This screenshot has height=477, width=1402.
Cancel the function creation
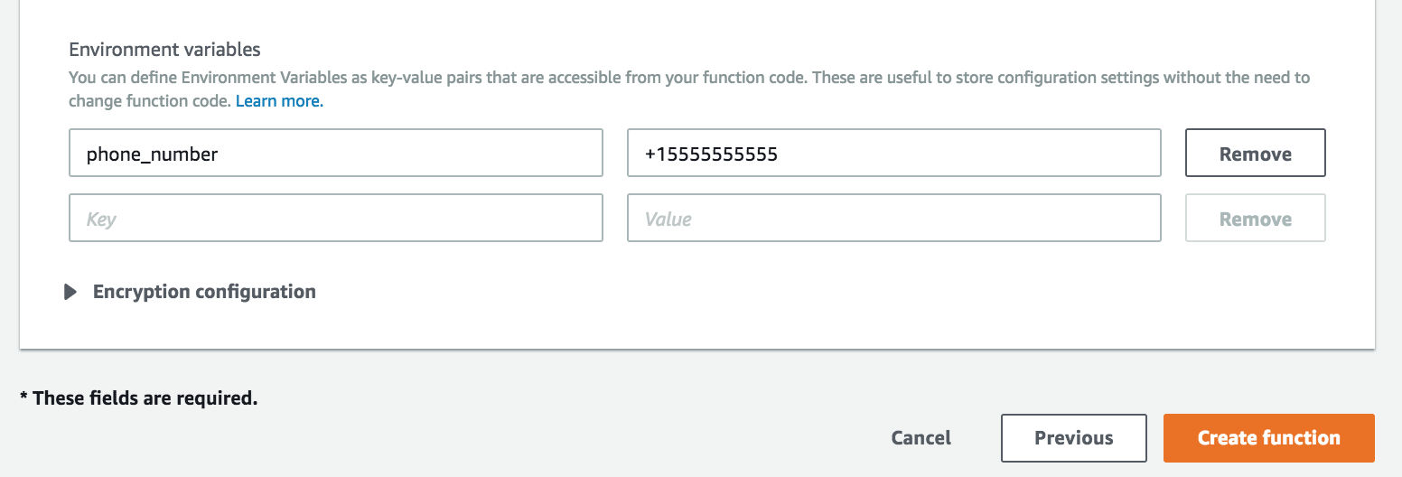[x=921, y=438]
